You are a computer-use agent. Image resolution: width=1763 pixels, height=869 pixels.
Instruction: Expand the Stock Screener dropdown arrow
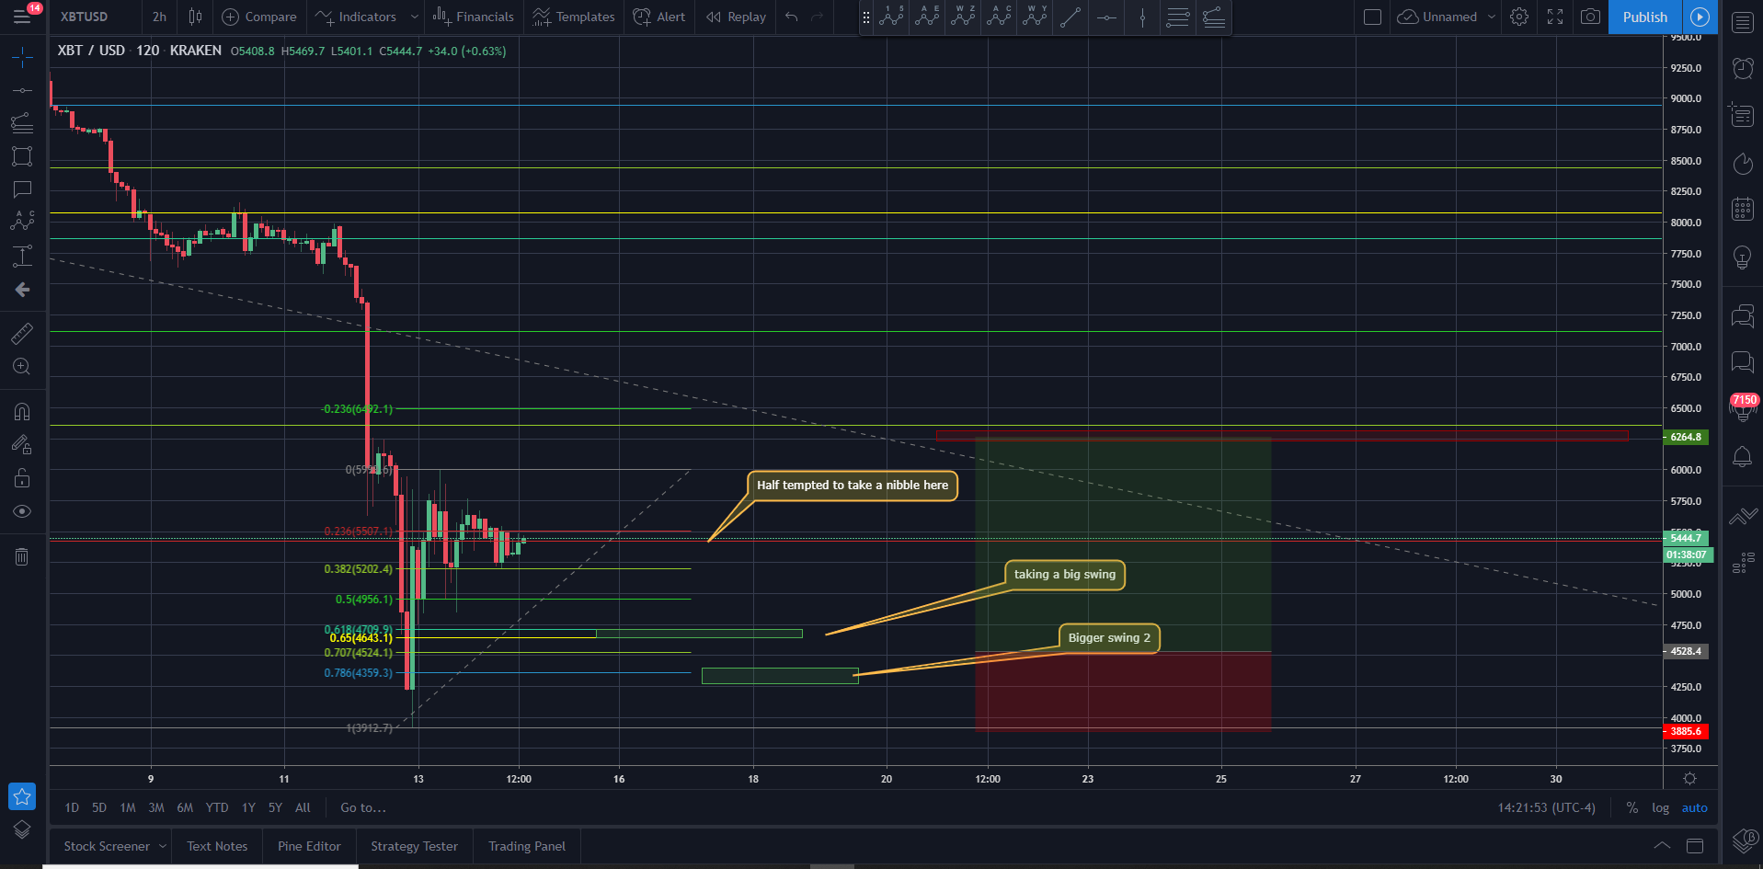coord(163,846)
